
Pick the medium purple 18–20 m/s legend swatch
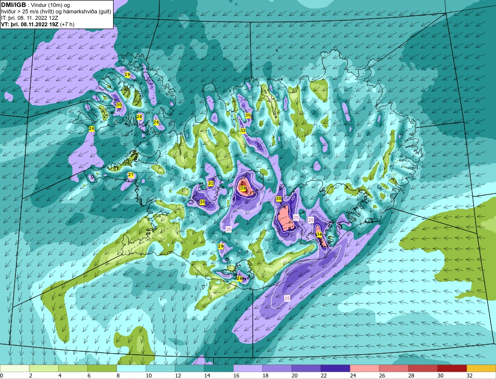click(277, 368)
